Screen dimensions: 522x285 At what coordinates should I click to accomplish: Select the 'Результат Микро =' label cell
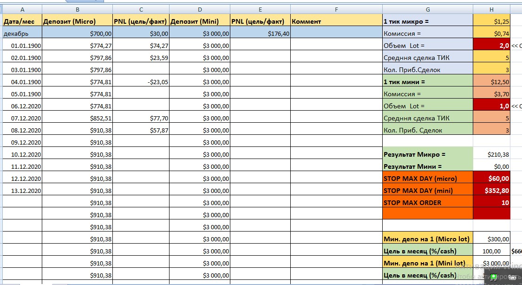[428, 153]
